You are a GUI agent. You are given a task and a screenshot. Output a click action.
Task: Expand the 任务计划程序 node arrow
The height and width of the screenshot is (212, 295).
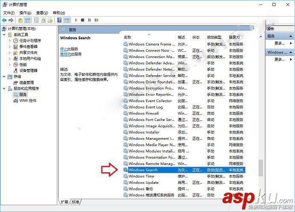tap(10, 41)
